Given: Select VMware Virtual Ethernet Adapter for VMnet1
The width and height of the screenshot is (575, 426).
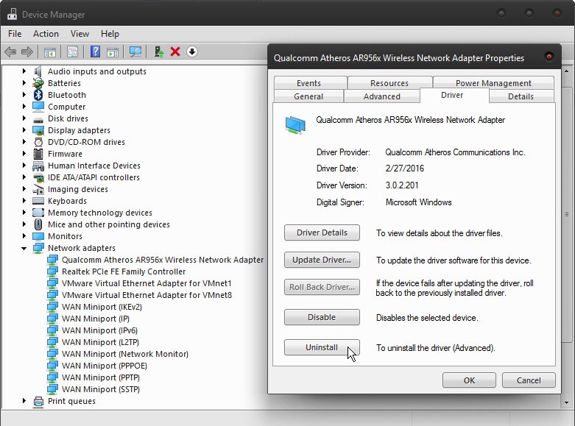Looking at the screenshot, I should (147, 283).
